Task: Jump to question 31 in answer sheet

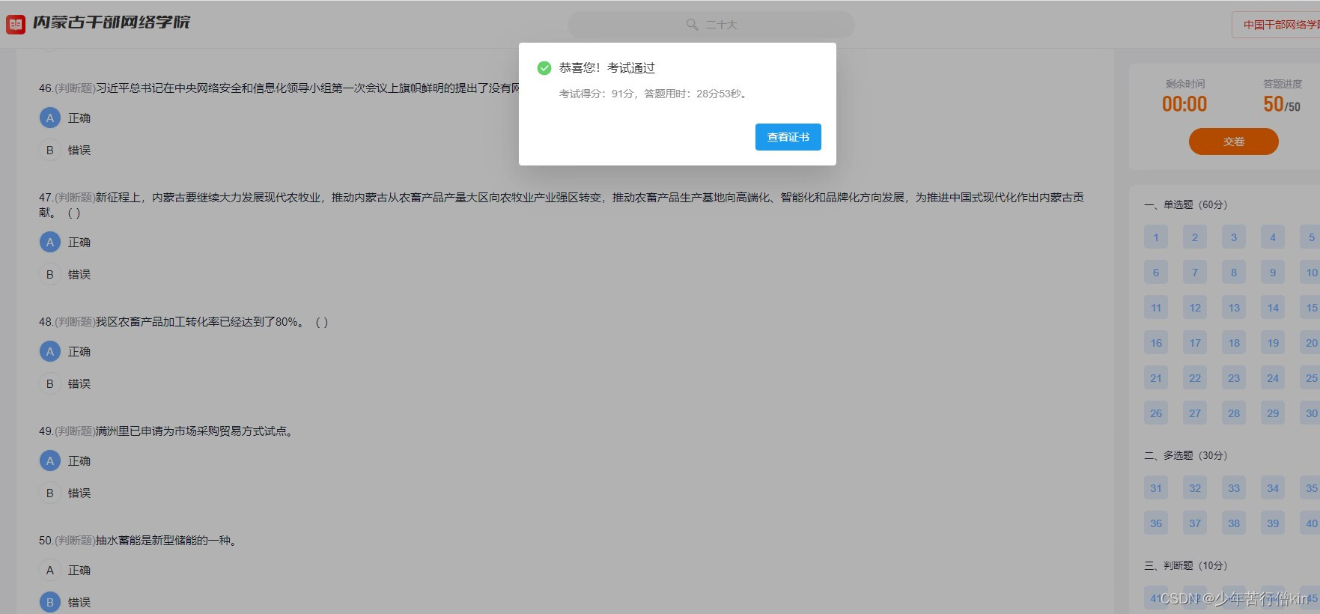Action: click(1156, 488)
